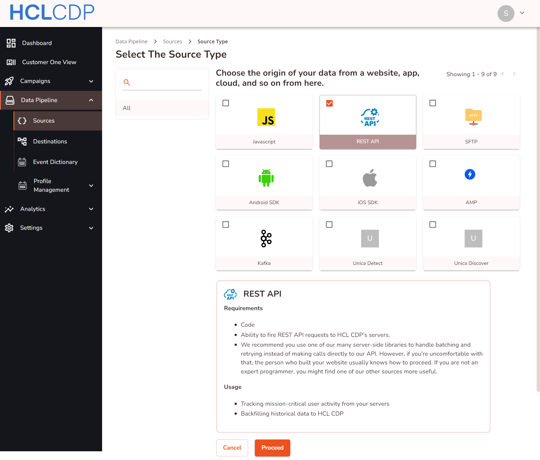Click the Cancel button
Viewport: 540px width, 460px height.
pyautogui.click(x=232, y=448)
